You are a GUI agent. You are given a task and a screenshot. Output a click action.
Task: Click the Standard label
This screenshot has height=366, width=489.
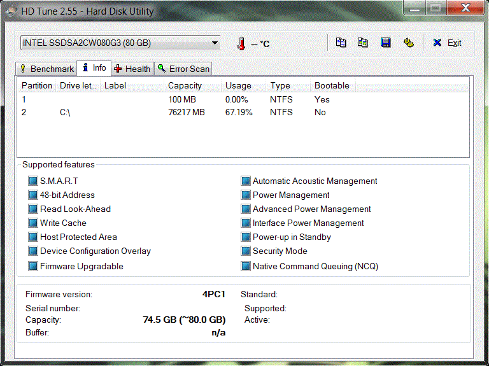pyautogui.click(x=259, y=294)
